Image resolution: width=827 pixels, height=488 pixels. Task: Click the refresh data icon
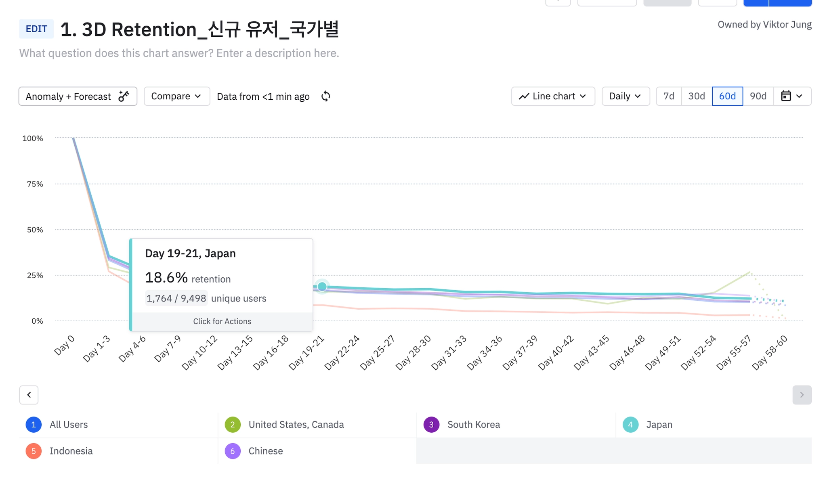coord(325,96)
